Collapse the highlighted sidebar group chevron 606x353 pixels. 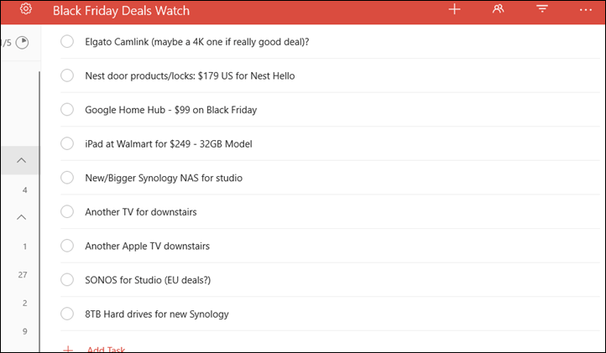[21, 160]
